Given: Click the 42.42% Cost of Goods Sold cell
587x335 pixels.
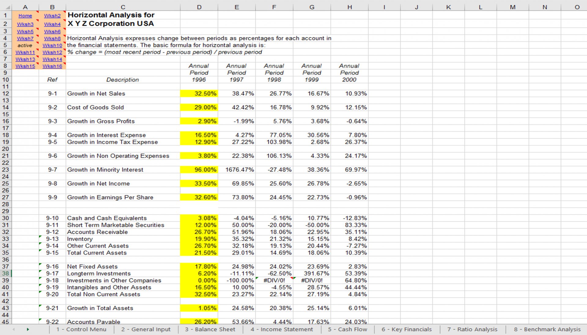Looking at the screenshot, I should [237, 107].
